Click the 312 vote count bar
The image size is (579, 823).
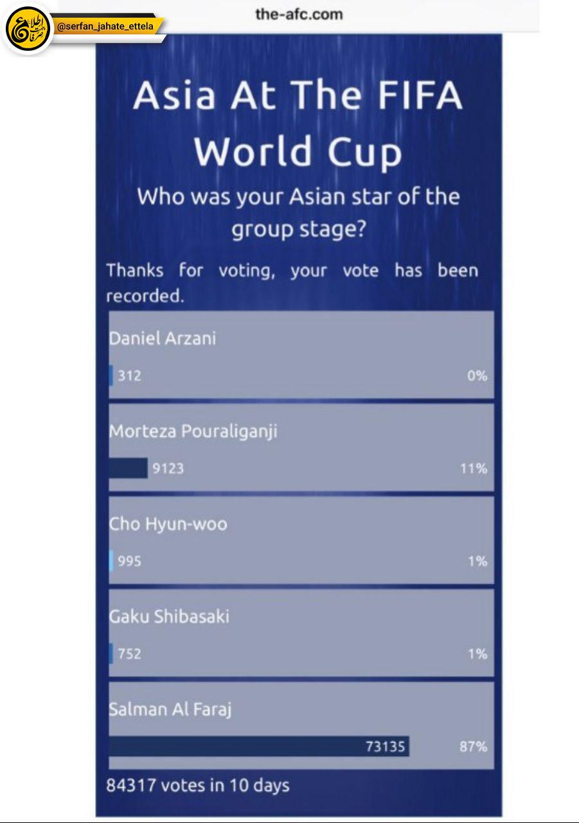(x=111, y=375)
